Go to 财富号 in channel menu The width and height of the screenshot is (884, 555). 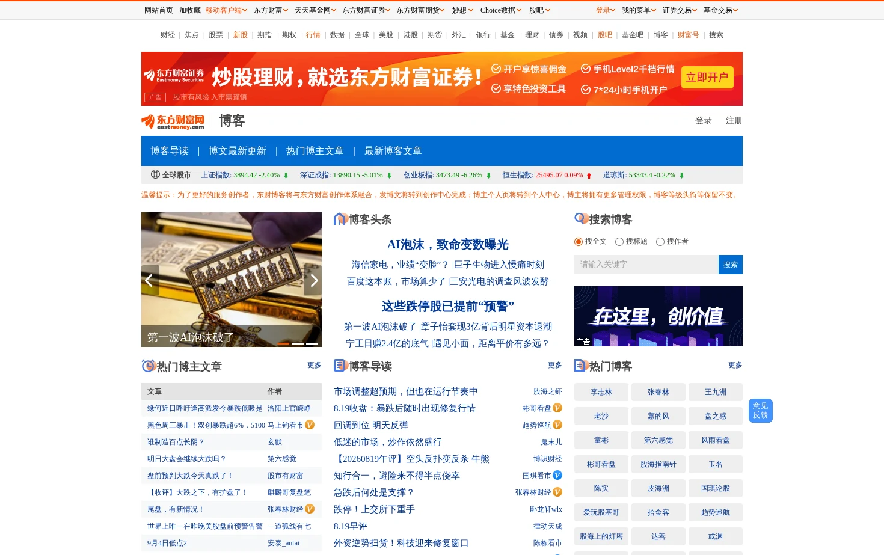[689, 35]
